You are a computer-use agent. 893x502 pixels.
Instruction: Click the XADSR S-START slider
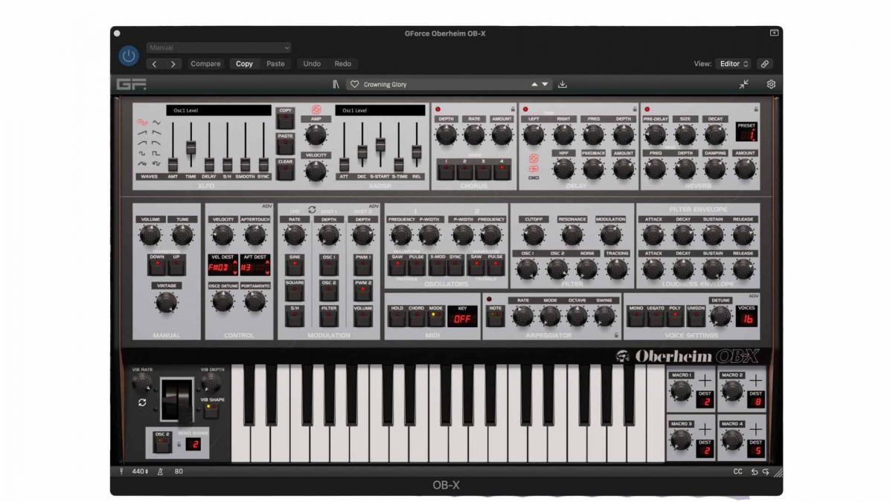click(380, 144)
